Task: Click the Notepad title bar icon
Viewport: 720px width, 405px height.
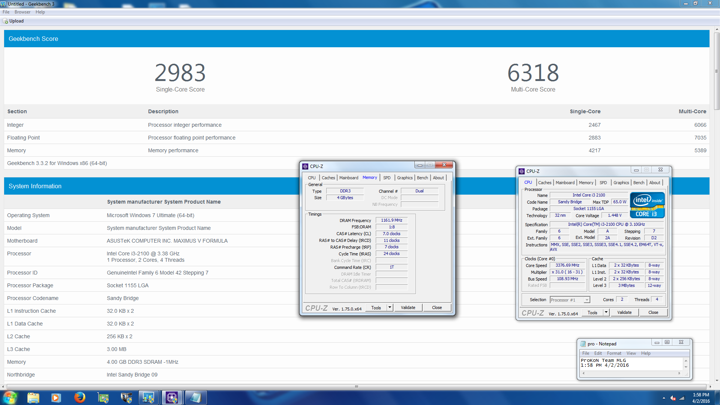Action: click(x=583, y=344)
